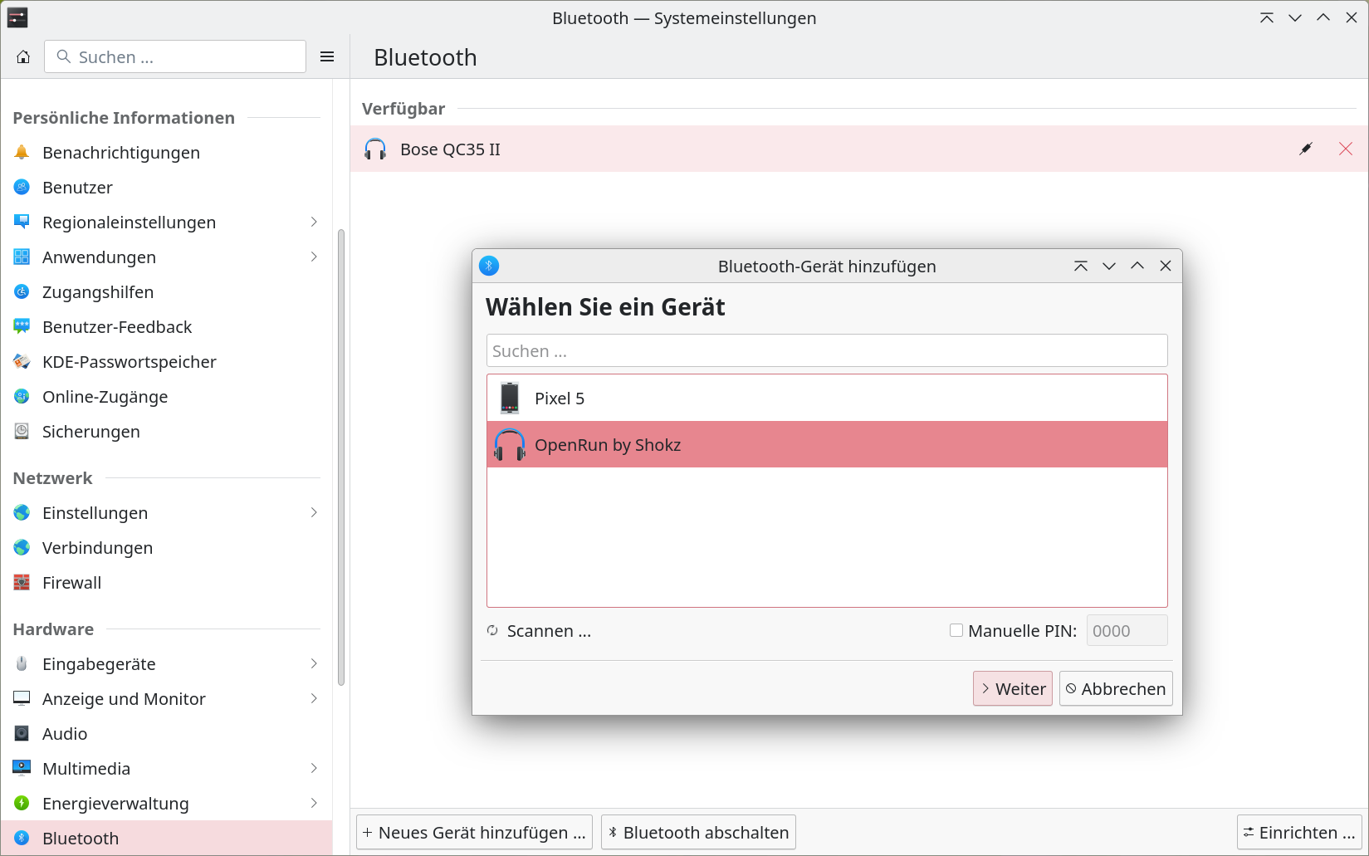Click the sidebar vertical scrollbar
The image size is (1369, 856).
coord(340,457)
